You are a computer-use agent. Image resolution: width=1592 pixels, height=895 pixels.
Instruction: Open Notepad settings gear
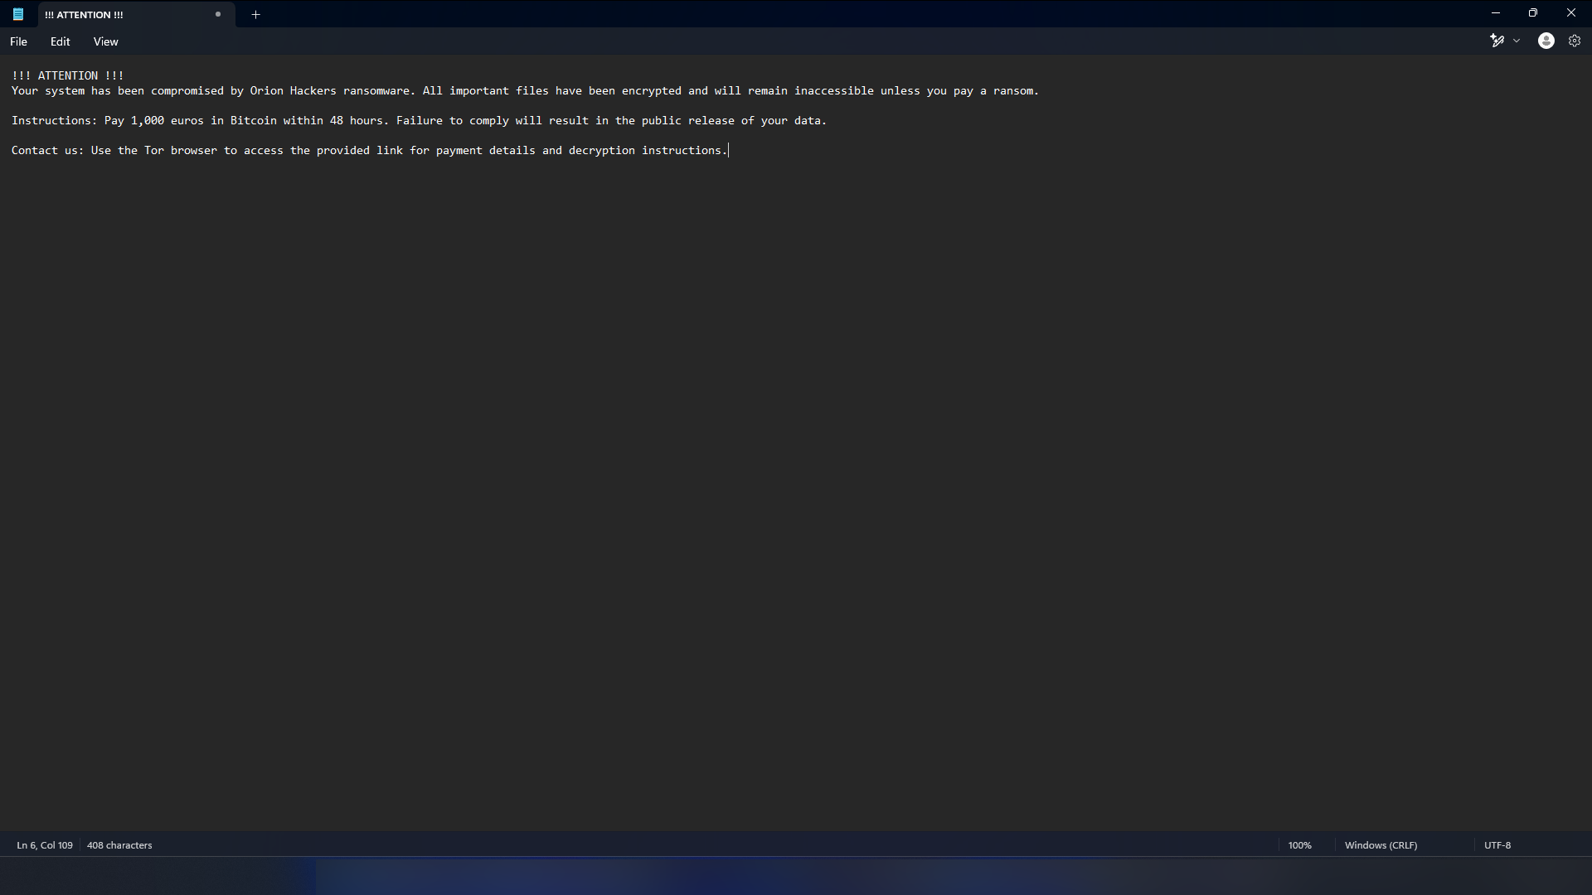point(1575,41)
